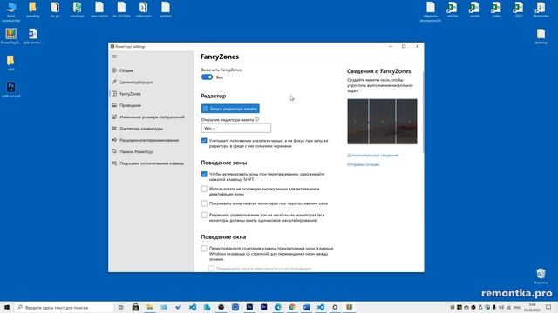558x313 pixels.
Task: Select the 2021 spreadsheet shortcut
Action: 519,10
